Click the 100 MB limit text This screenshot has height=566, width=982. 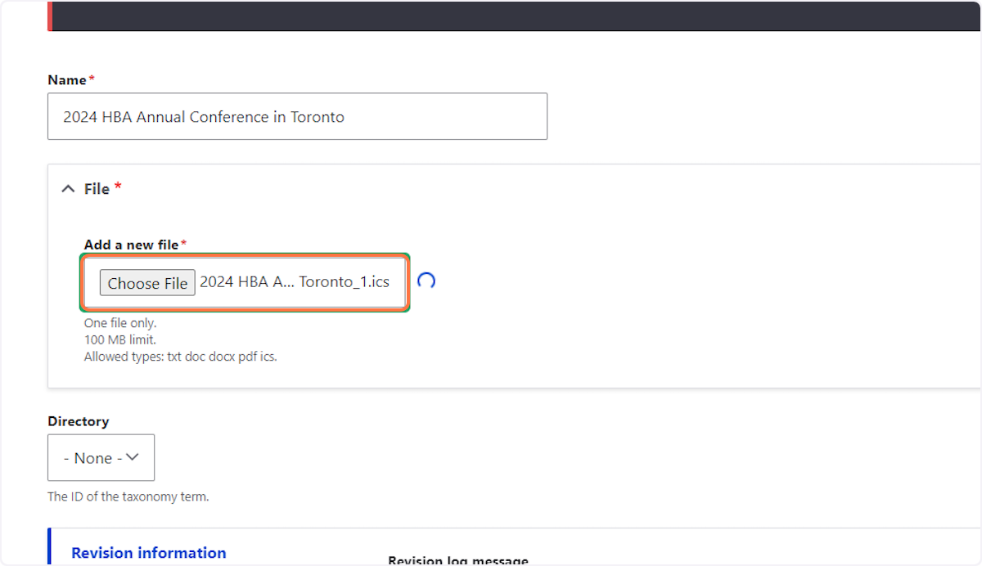click(x=119, y=339)
